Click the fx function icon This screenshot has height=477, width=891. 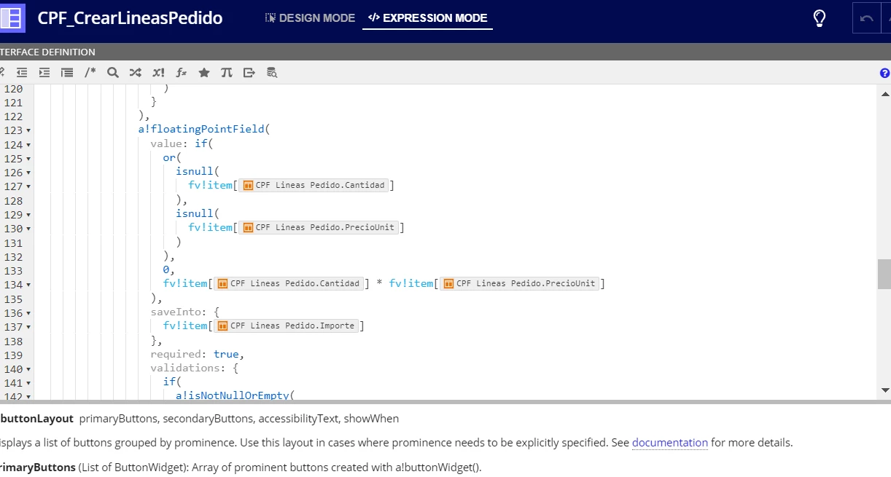(182, 73)
